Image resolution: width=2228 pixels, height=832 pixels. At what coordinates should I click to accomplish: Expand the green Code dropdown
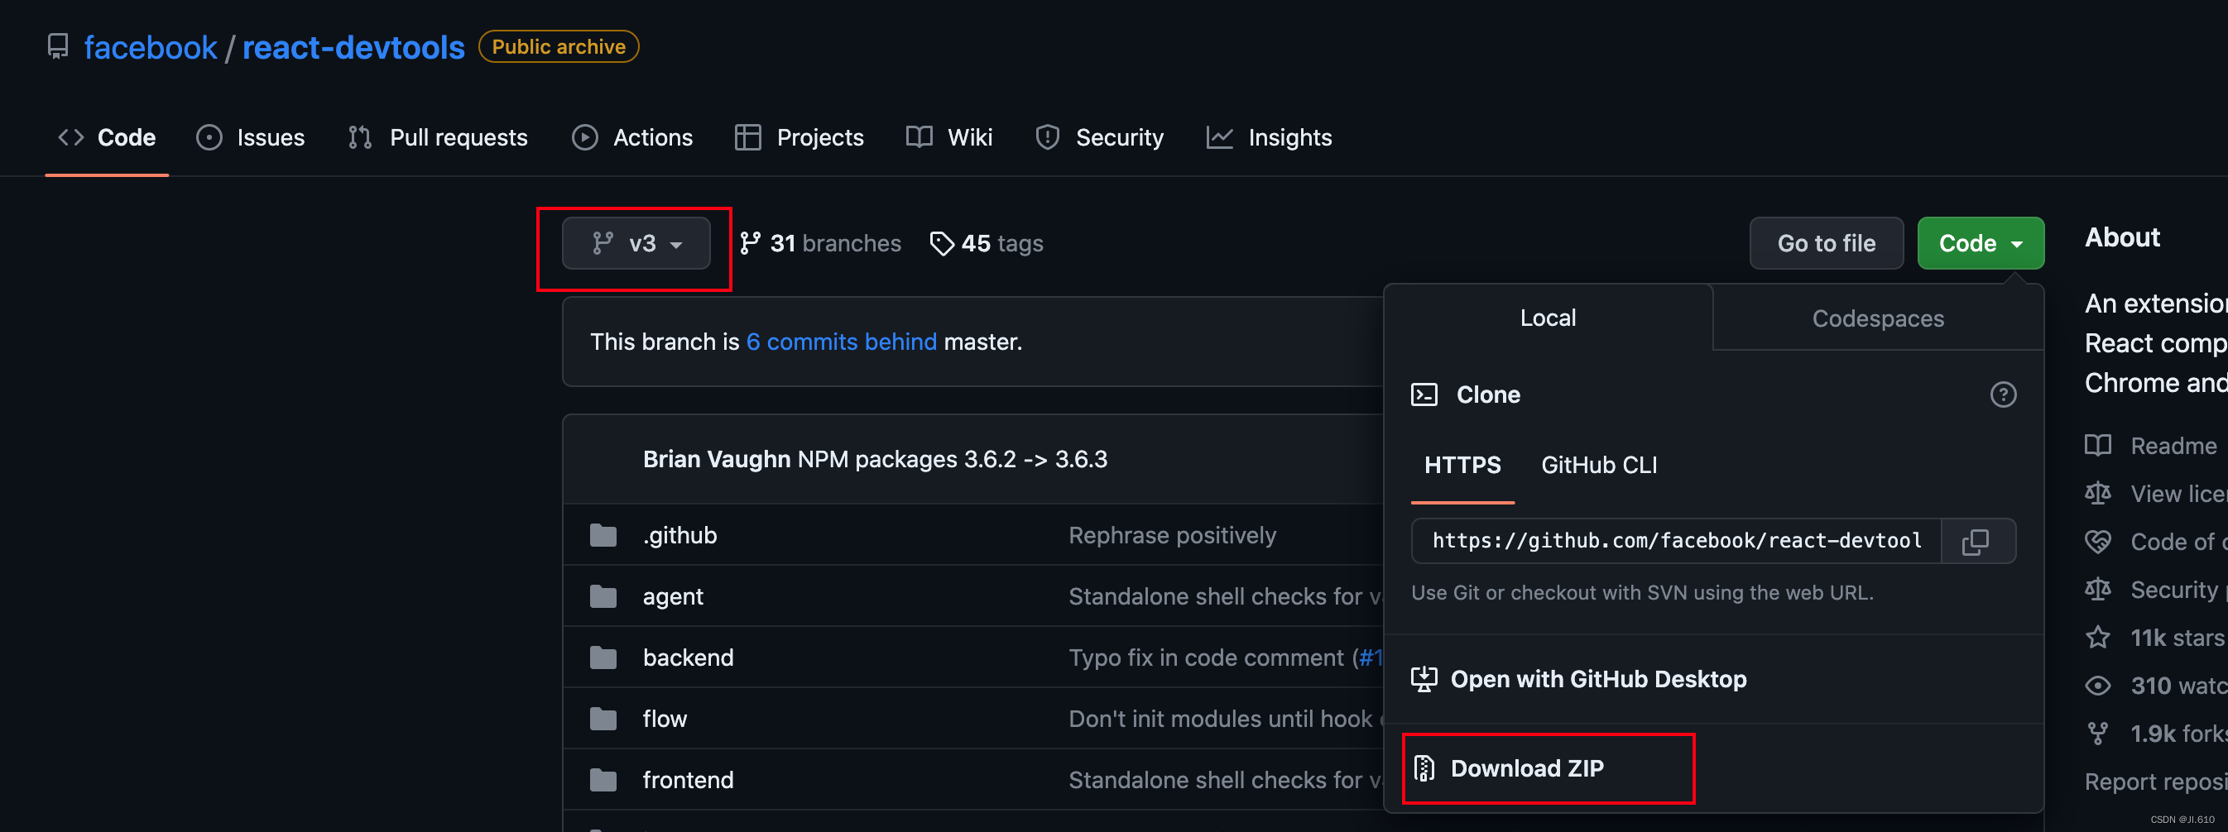(1980, 243)
